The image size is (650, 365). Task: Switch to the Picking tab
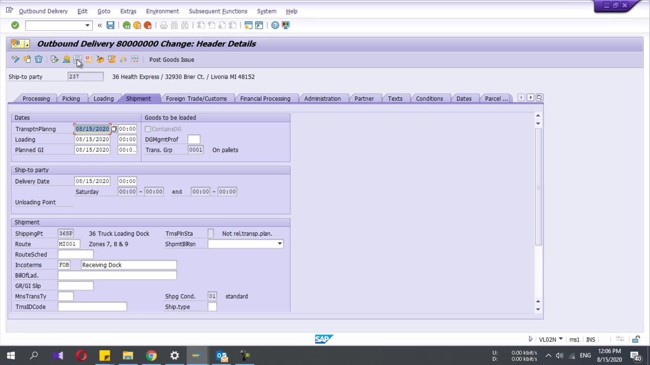[71, 98]
